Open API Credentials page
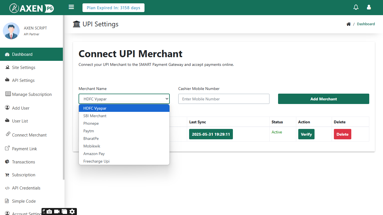This screenshot has height=215, width=383. pyautogui.click(x=31, y=188)
